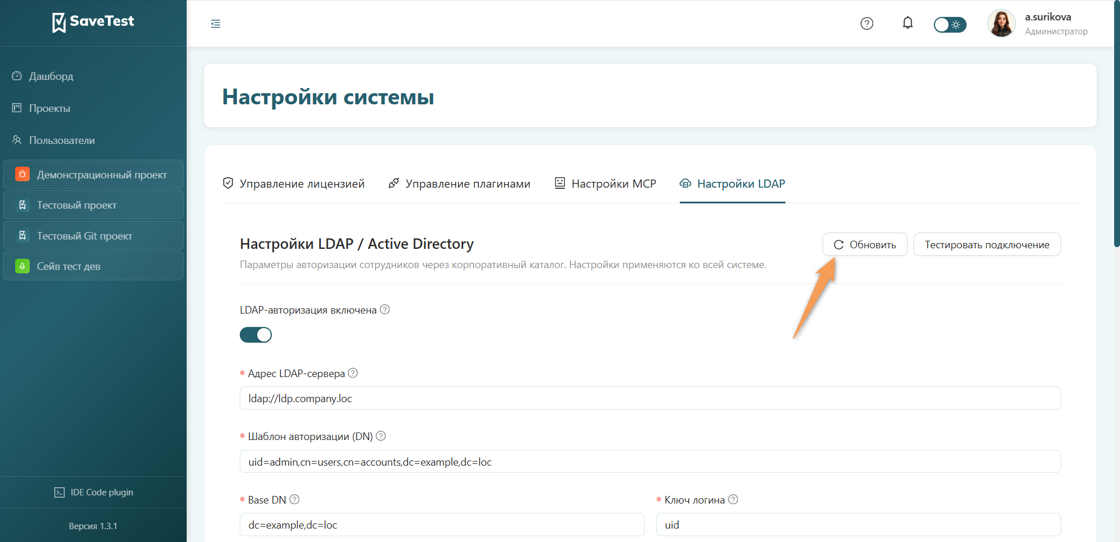Screen dimensions: 1120x542
Task: Show hint for Ключ логина
Action: (733, 499)
